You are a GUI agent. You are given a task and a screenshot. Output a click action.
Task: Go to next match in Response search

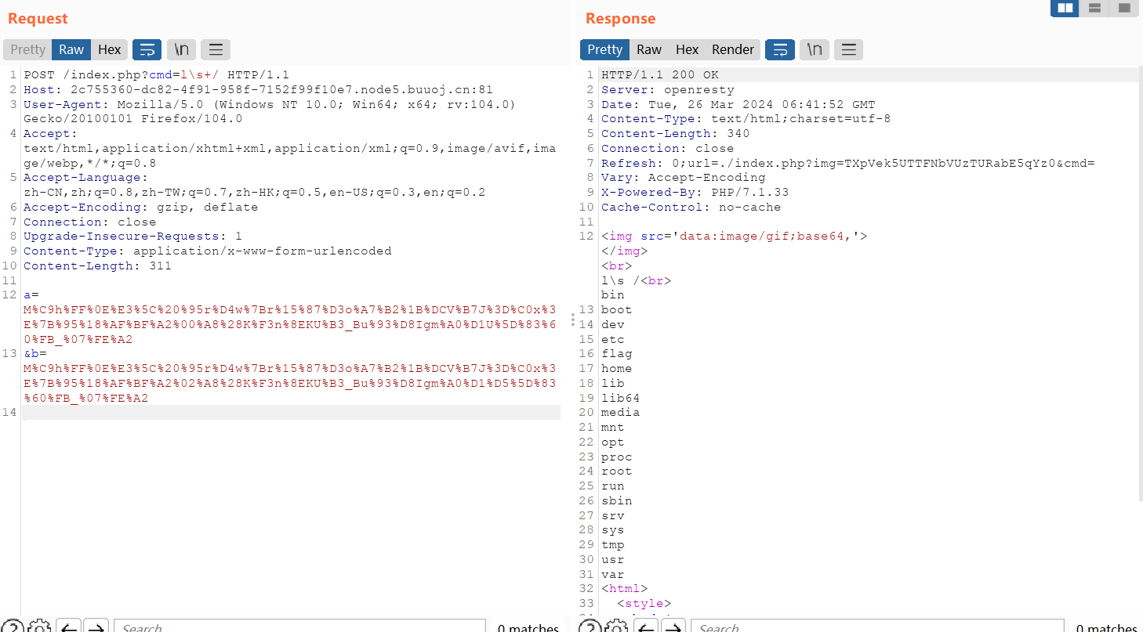[674, 627]
